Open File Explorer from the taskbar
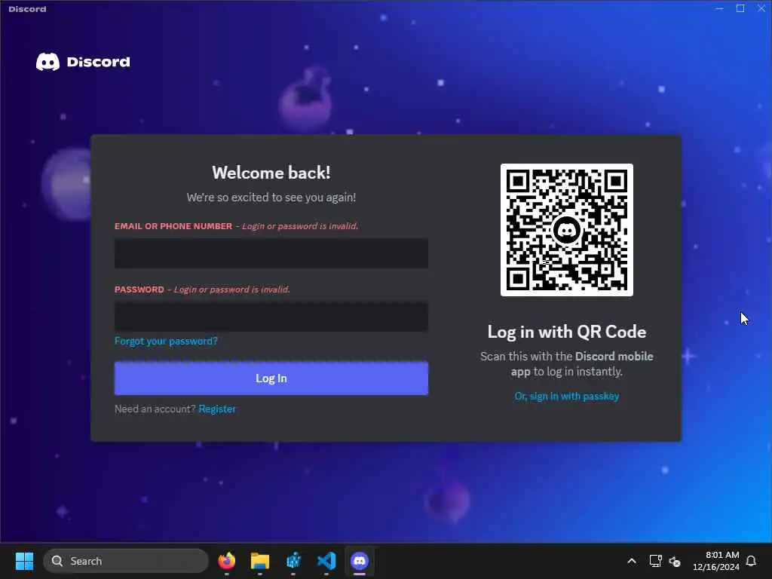 coord(260,561)
